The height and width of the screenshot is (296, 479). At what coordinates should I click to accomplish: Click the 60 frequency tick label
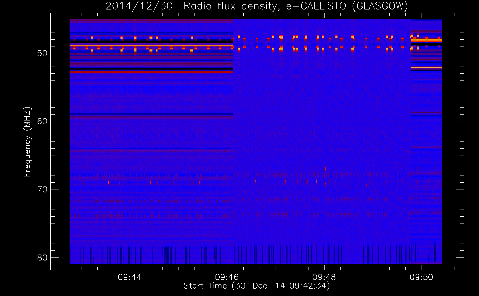[42, 121]
